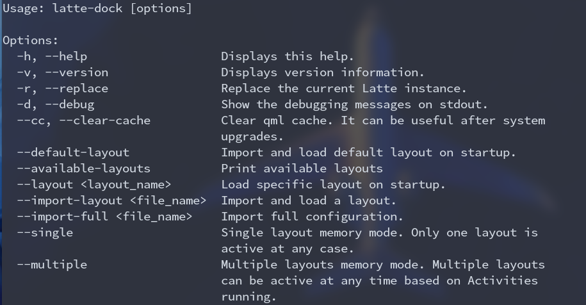Click the "-h, --help" option
Screen dimensions: 586x305
(52, 56)
